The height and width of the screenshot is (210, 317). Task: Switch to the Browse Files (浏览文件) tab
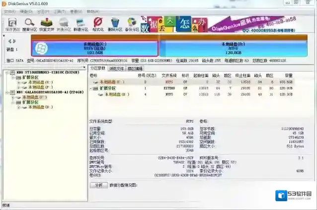click(x=117, y=68)
